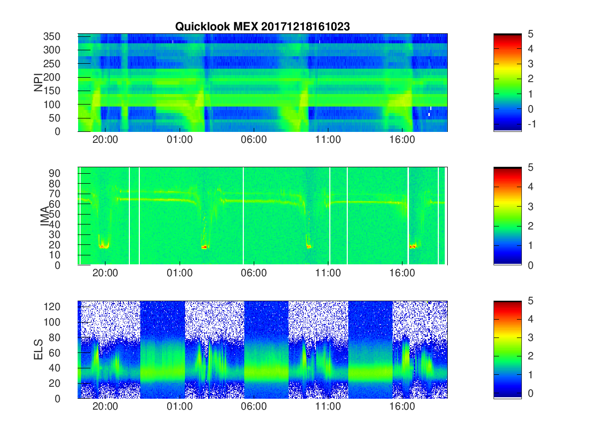Click the 20:00 tick under the IMA plot
Screen dimensions: 597x448
click(x=105, y=273)
